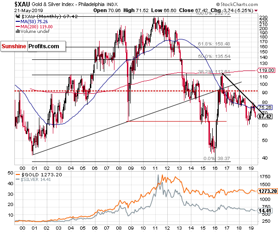Click the 50.0%: 135.54 Fibonacci label
The image size is (278, 232).
(214, 56)
